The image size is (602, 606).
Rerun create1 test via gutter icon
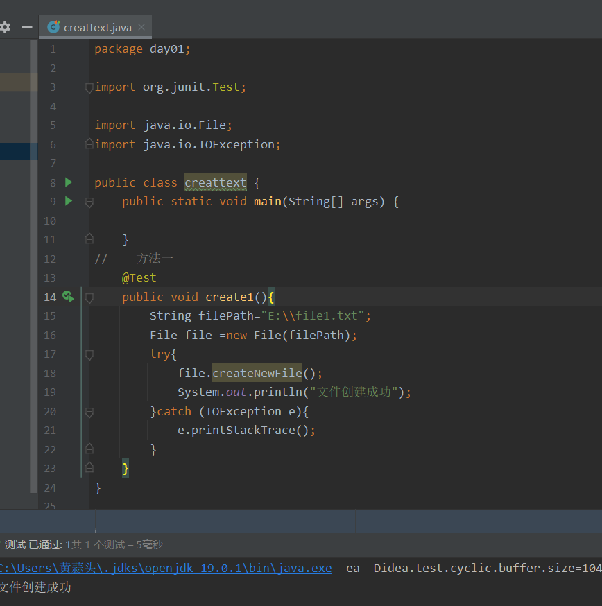68,297
